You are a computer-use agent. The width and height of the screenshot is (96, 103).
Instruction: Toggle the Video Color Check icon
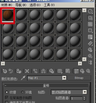pyautogui.click(x=90, y=37)
